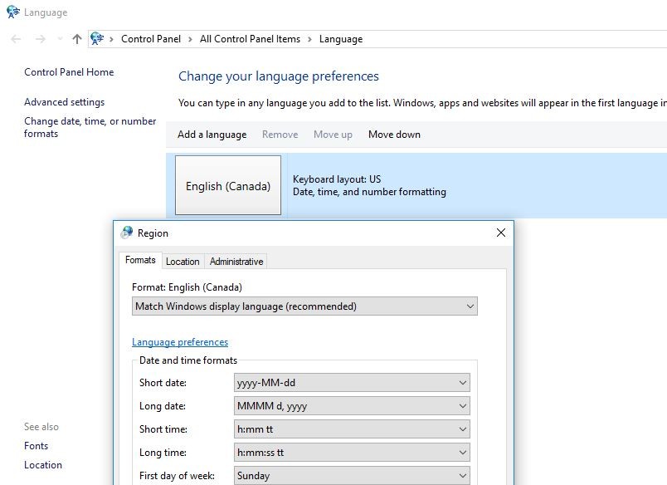This screenshot has width=667, height=485.
Task: Open Advanced settings in sidebar
Action: 64,102
